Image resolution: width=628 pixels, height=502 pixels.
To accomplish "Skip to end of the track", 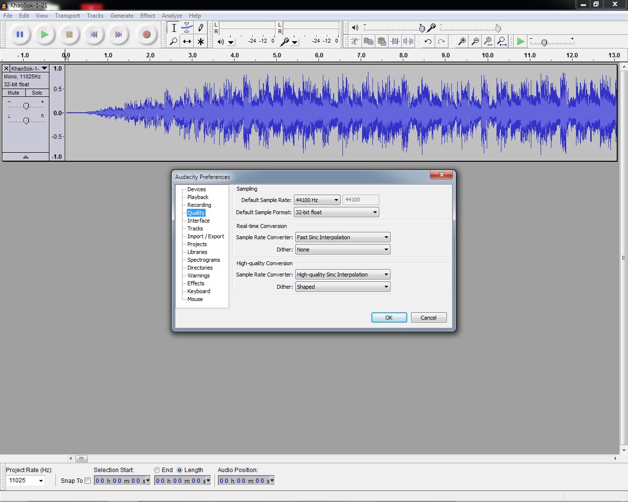I will (x=118, y=34).
